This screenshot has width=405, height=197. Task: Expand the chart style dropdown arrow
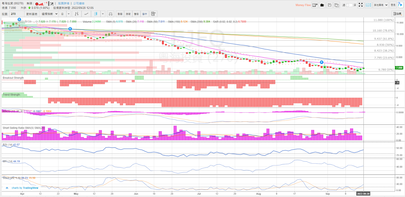(103, 14)
